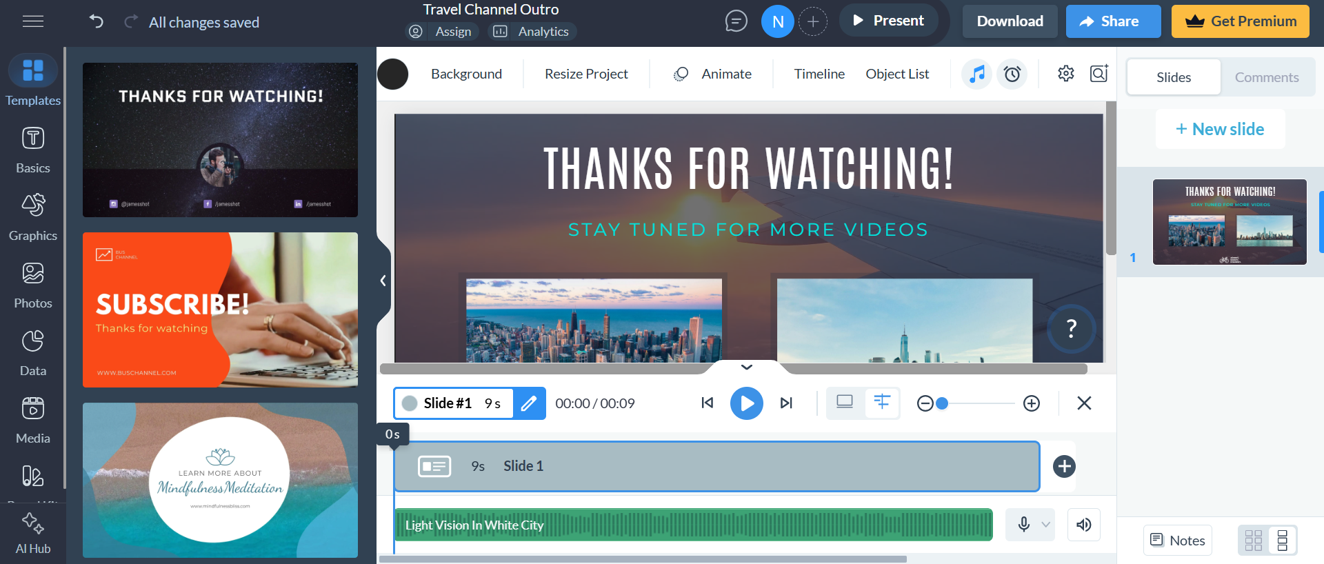
Task: Toggle the audio track volume speaker
Action: (x=1084, y=525)
